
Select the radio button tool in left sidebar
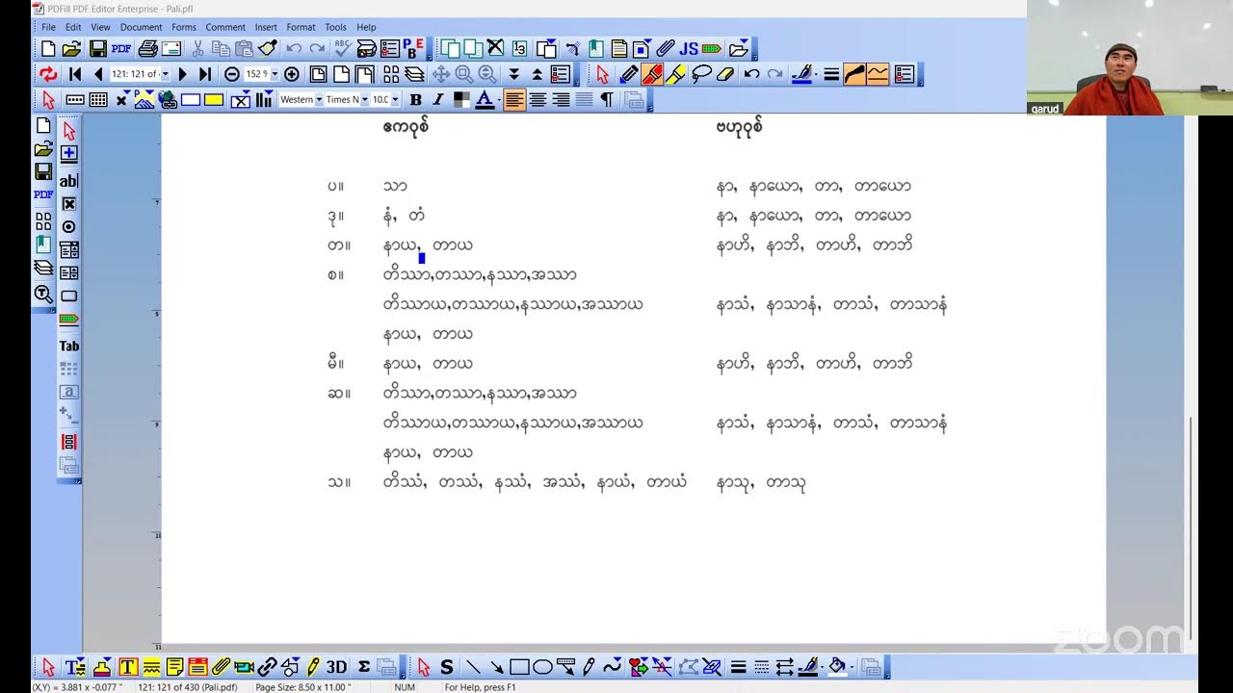coord(68,226)
